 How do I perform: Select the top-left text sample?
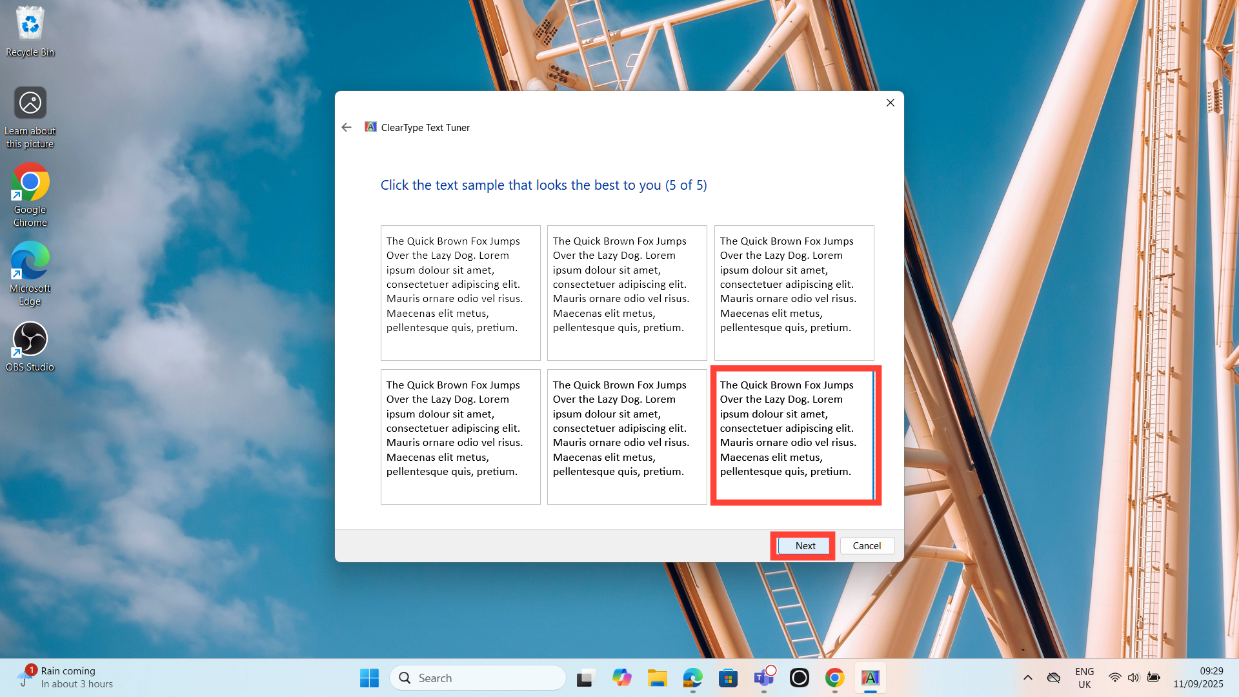(x=460, y=292)
